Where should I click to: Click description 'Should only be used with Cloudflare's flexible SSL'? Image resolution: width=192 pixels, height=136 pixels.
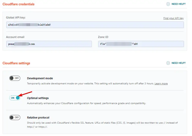(102, 125)
